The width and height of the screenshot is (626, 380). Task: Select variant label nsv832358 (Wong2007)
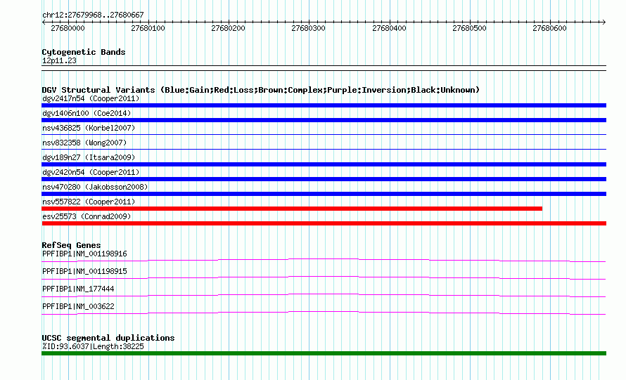[x=84, y=143]
